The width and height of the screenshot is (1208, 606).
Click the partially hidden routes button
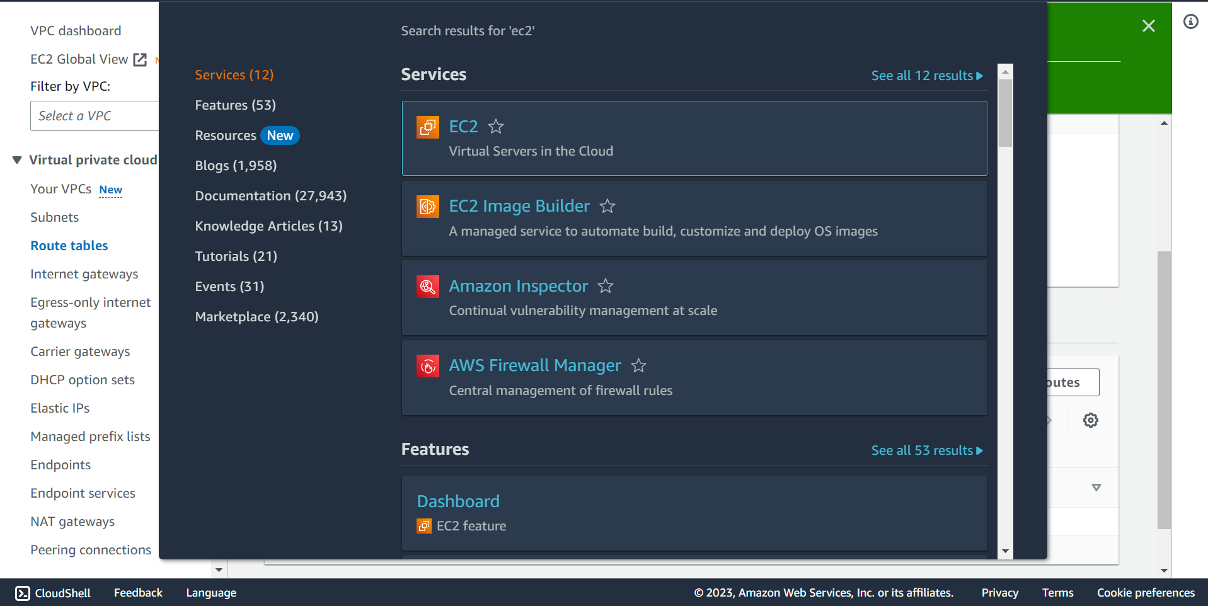[1073, 382]
